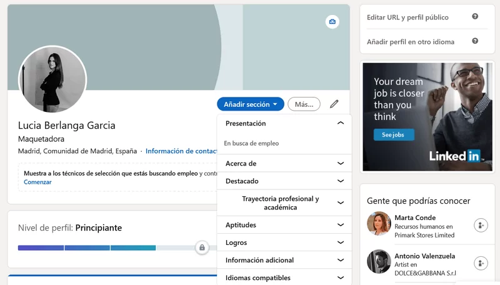Expand Trayectoria profesional y académica section
Screen dimensions: 500x285
pos(340,203)
